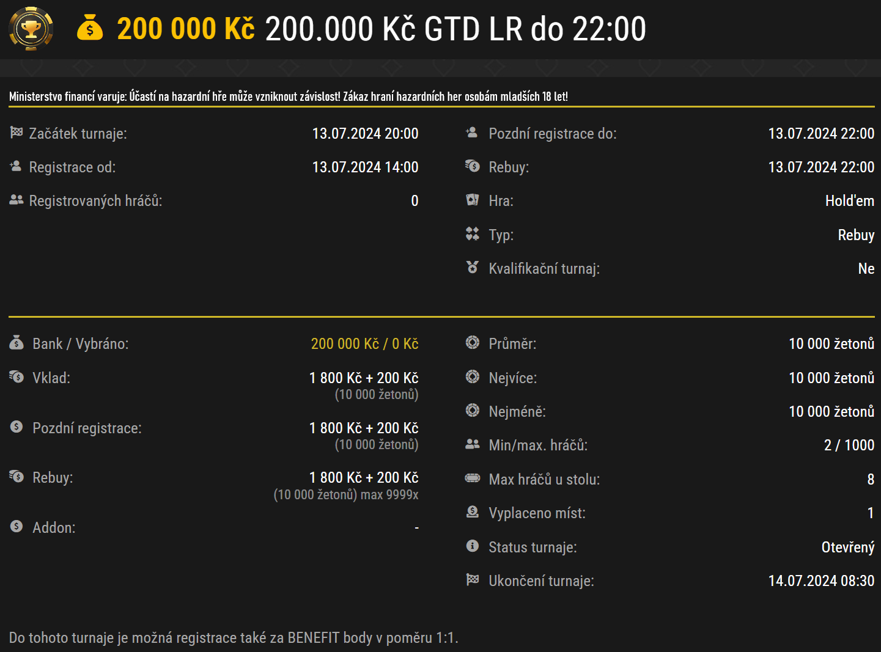The image size is (881, 652).
Task: Click the dollar coin icon beside Addon
Action: [17, 526]
